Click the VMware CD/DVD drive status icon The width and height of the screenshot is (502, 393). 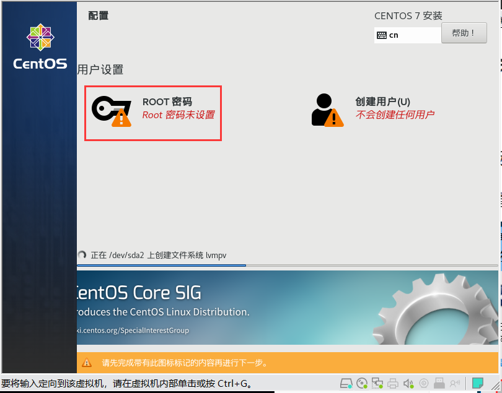pos(362,383)
